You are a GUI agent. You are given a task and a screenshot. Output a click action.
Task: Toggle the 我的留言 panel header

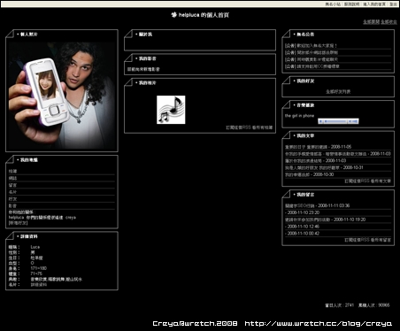[305, 195]
